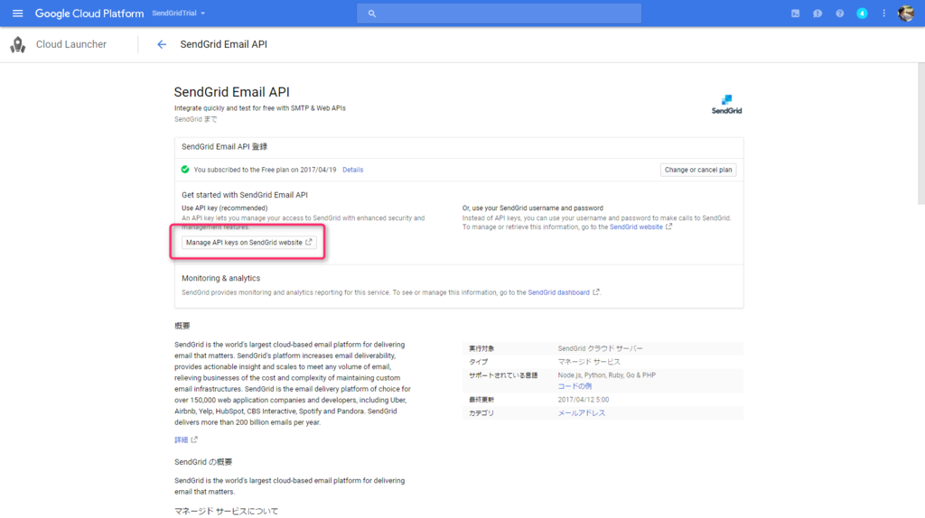
Task: Click the 'Monitoring & analytics' heading
Action: [220, 278]
